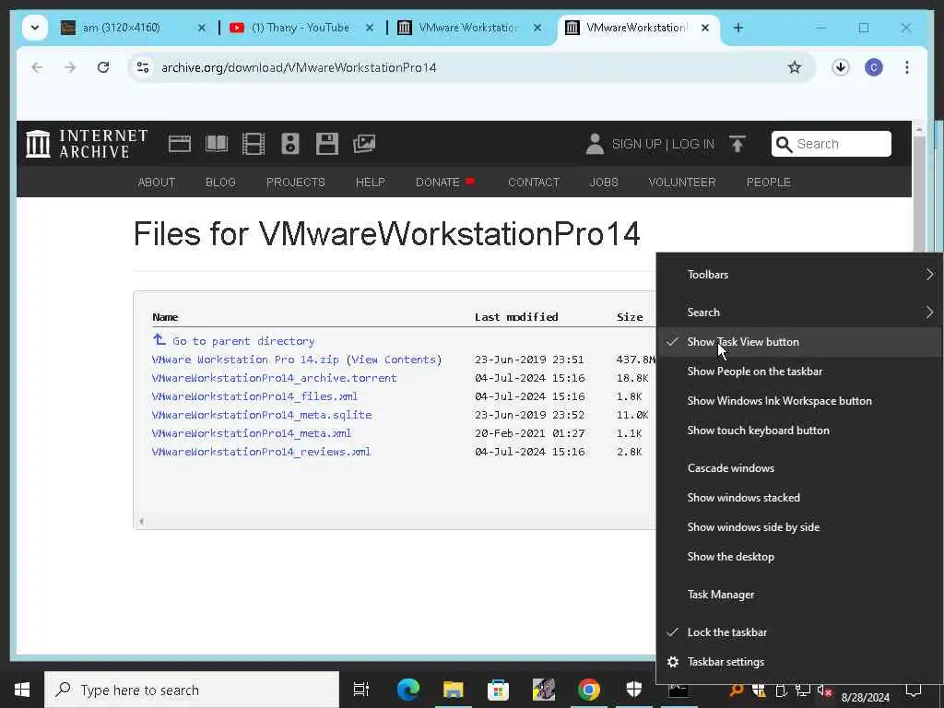Open VMwareWorkstationPro14_files.xml link
Image resolution: width=944 pixels, height=708 pixels.
click(x=254, y=396)
